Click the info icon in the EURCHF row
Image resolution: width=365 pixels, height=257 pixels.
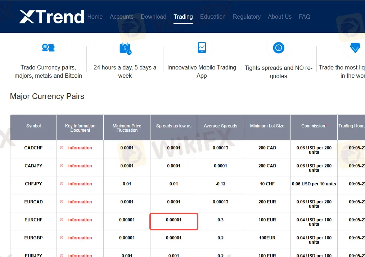[x=62, y=220]
